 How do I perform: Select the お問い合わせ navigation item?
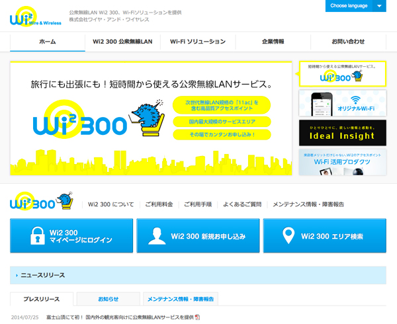click(x=347, y=42)
